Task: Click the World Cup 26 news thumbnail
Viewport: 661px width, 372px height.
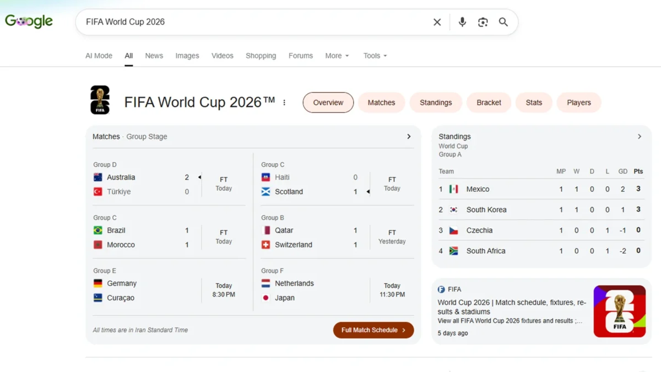Action: [x=620, y=311]
